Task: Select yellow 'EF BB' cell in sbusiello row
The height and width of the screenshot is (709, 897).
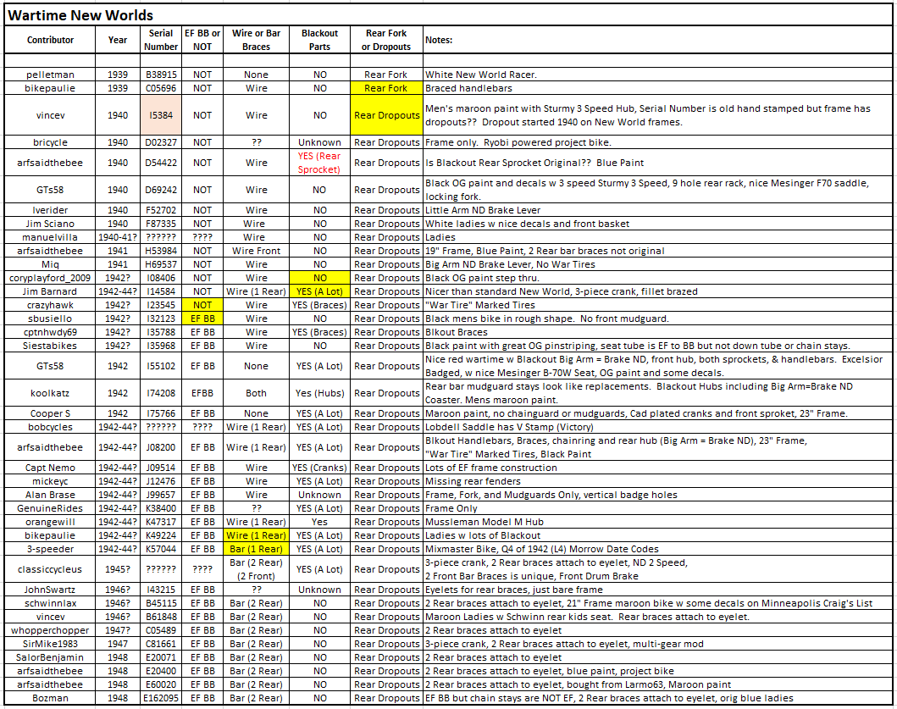Action: tap(202, 318)
